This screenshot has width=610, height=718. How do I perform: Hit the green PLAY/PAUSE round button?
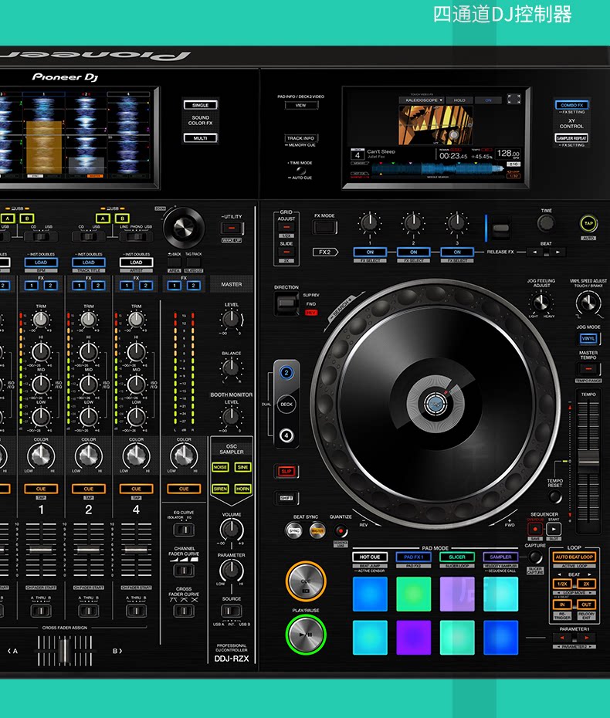point(306,635)
